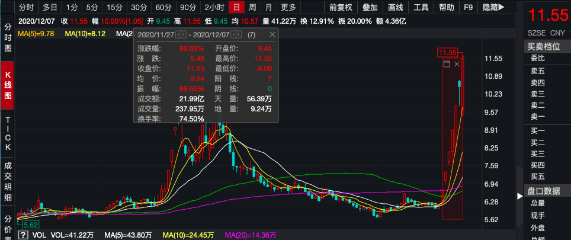The height and width of the screenshot is (240, 571).
Task: Open the 更多 periods dropdown
Action: click(x=288, y=7)
